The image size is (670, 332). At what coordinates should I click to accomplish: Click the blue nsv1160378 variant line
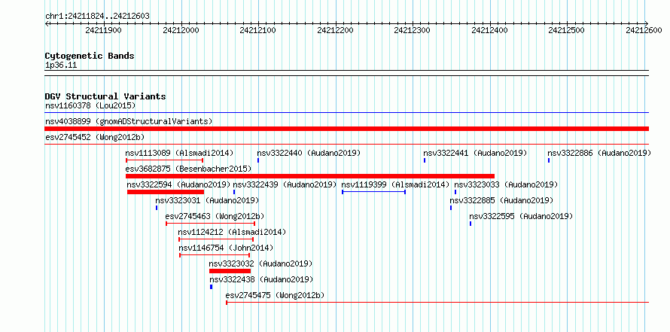click(x=347, y=113)
